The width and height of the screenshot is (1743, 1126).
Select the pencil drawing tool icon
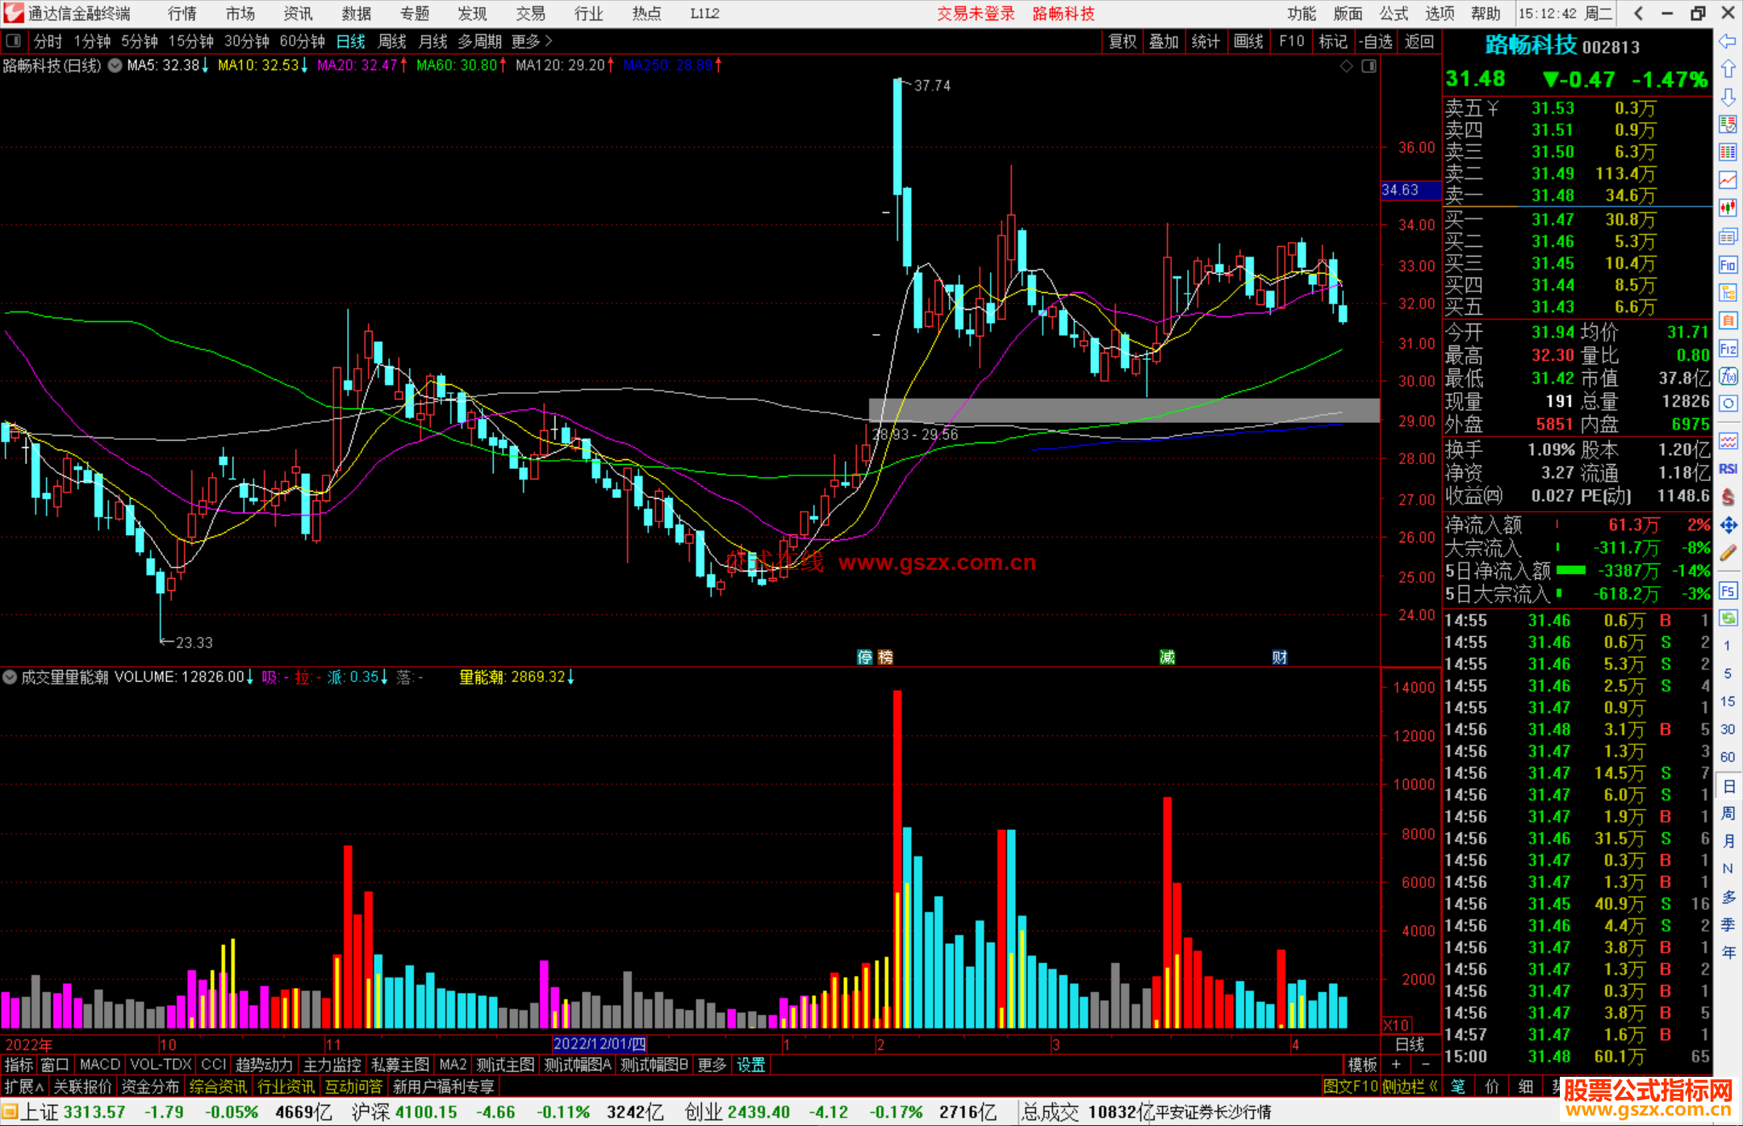click(1728, 553)
